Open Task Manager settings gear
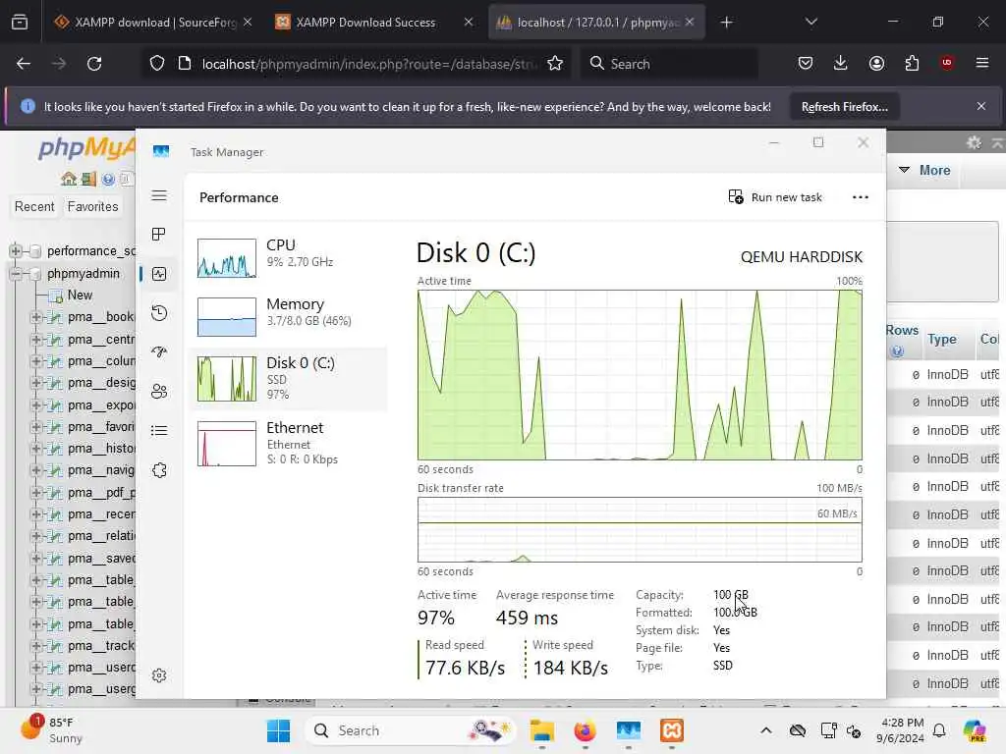This screenshot has width=1006, height=754. 159,675
